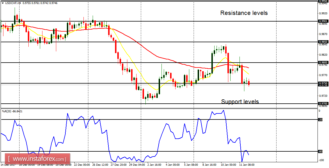Click the 0.9870 price axis value

pyautogui.click(x=324, y=34)
